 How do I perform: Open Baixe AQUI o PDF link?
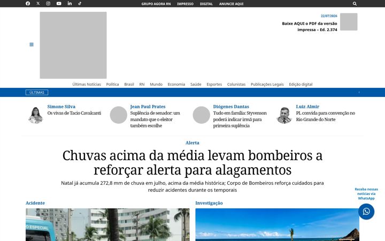[x=310, y=27]
